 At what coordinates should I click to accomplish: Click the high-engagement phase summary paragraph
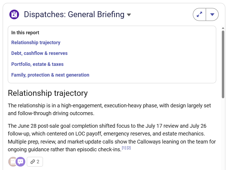109,109
